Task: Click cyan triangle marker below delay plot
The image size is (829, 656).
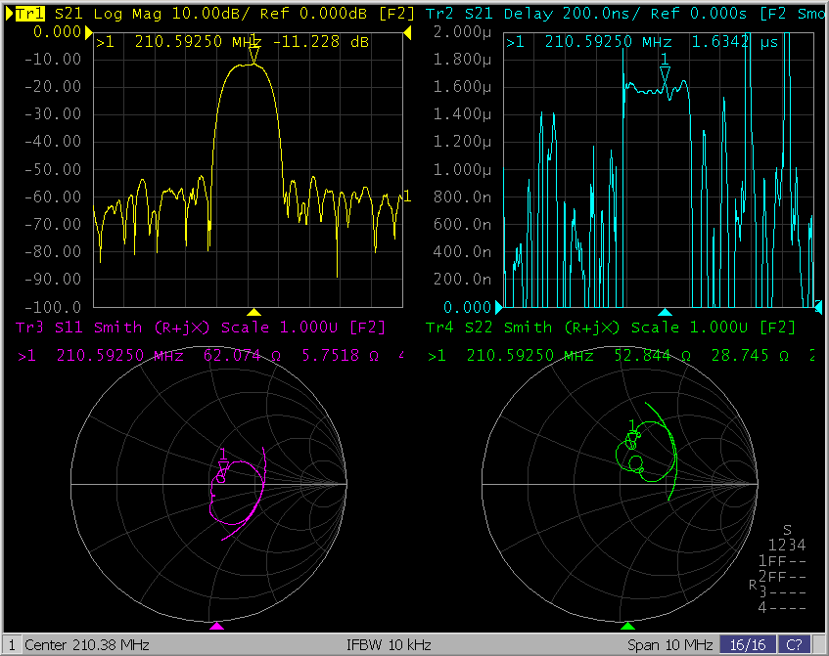Action: click(x=665, y=312)
